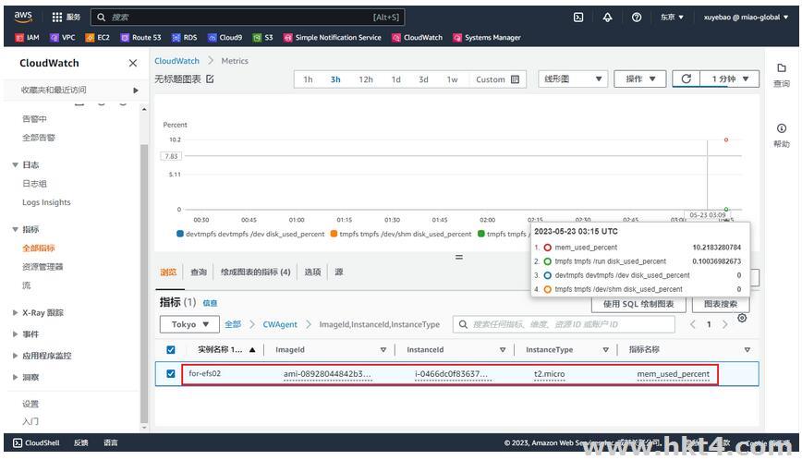Open the actions dropdown button
This screenshot has width=802, height=460.
[x=640, y=79]
